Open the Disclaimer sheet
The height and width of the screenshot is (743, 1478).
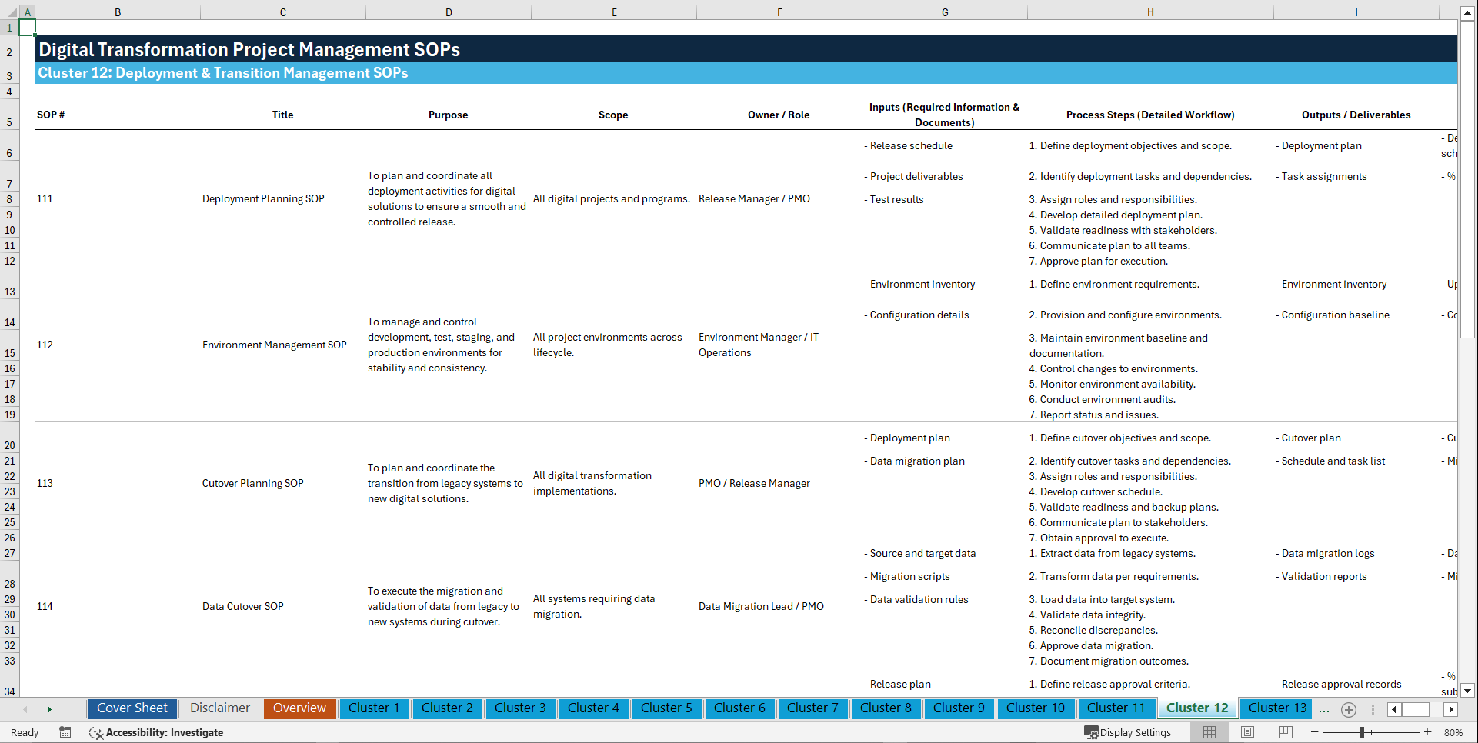click(x=219, y=708)
